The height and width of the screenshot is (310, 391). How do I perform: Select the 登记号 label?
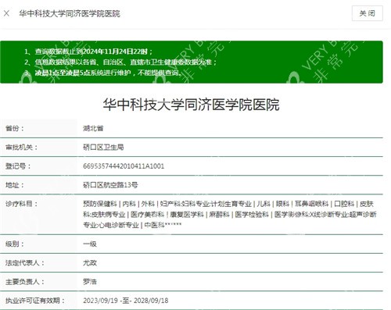pos(18,166)
